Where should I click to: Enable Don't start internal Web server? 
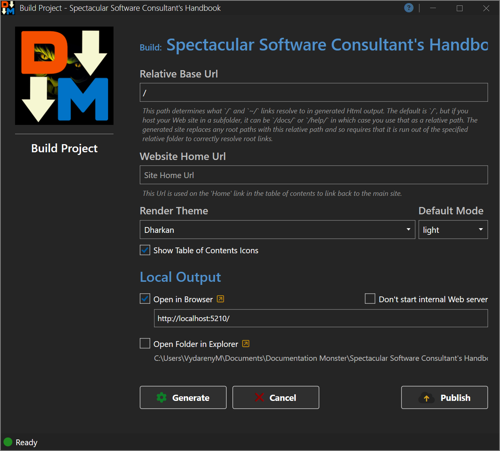pyautogui.click(x=370, y=299)
